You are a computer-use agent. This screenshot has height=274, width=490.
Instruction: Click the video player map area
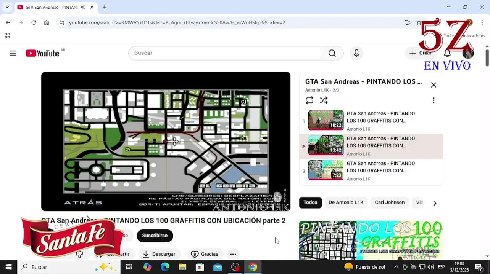click(166, 142)
